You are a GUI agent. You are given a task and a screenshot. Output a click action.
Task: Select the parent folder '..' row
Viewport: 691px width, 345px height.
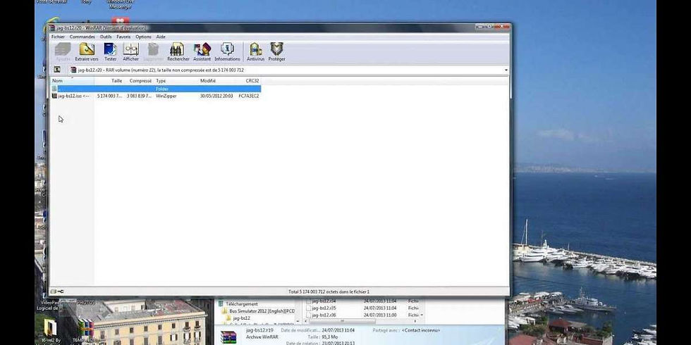pyautogui.click(x=156, y=89)
